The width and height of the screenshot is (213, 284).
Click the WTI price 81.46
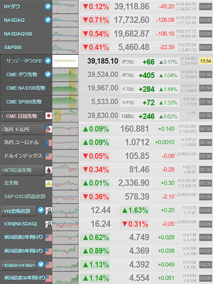(139, 169)
